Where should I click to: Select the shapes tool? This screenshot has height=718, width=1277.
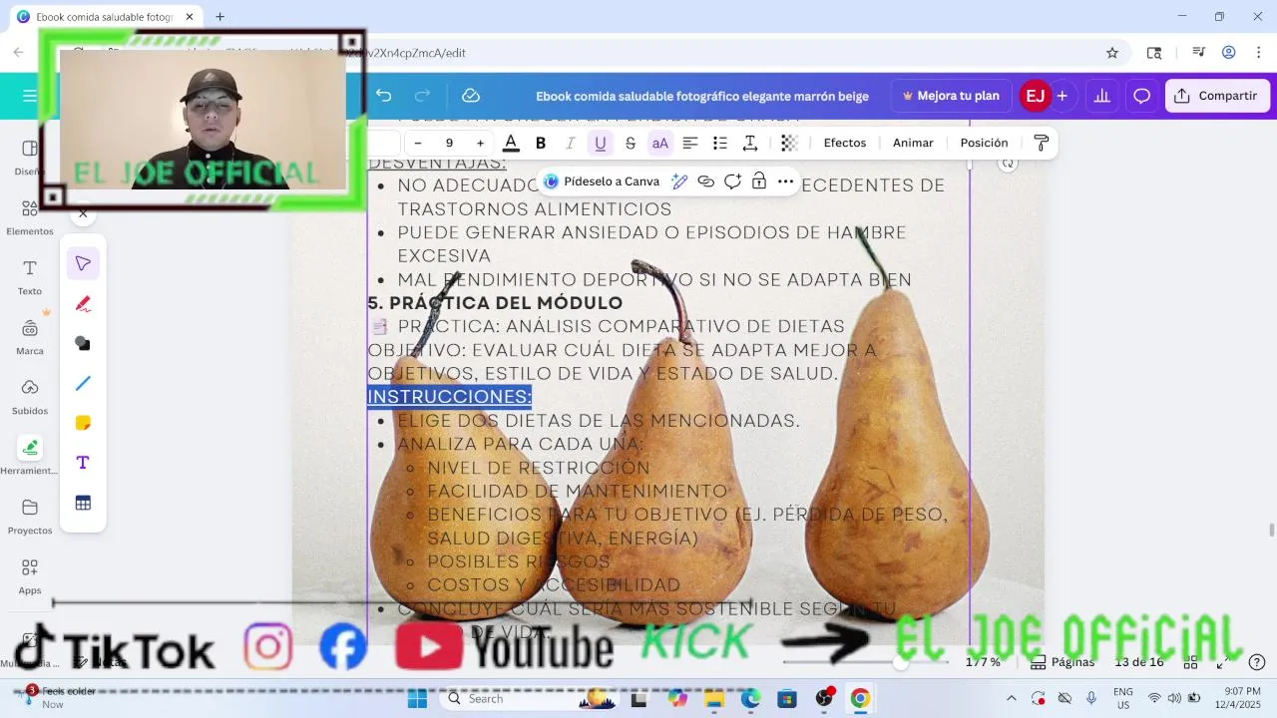pyautogui.click(x=83, y=343)
